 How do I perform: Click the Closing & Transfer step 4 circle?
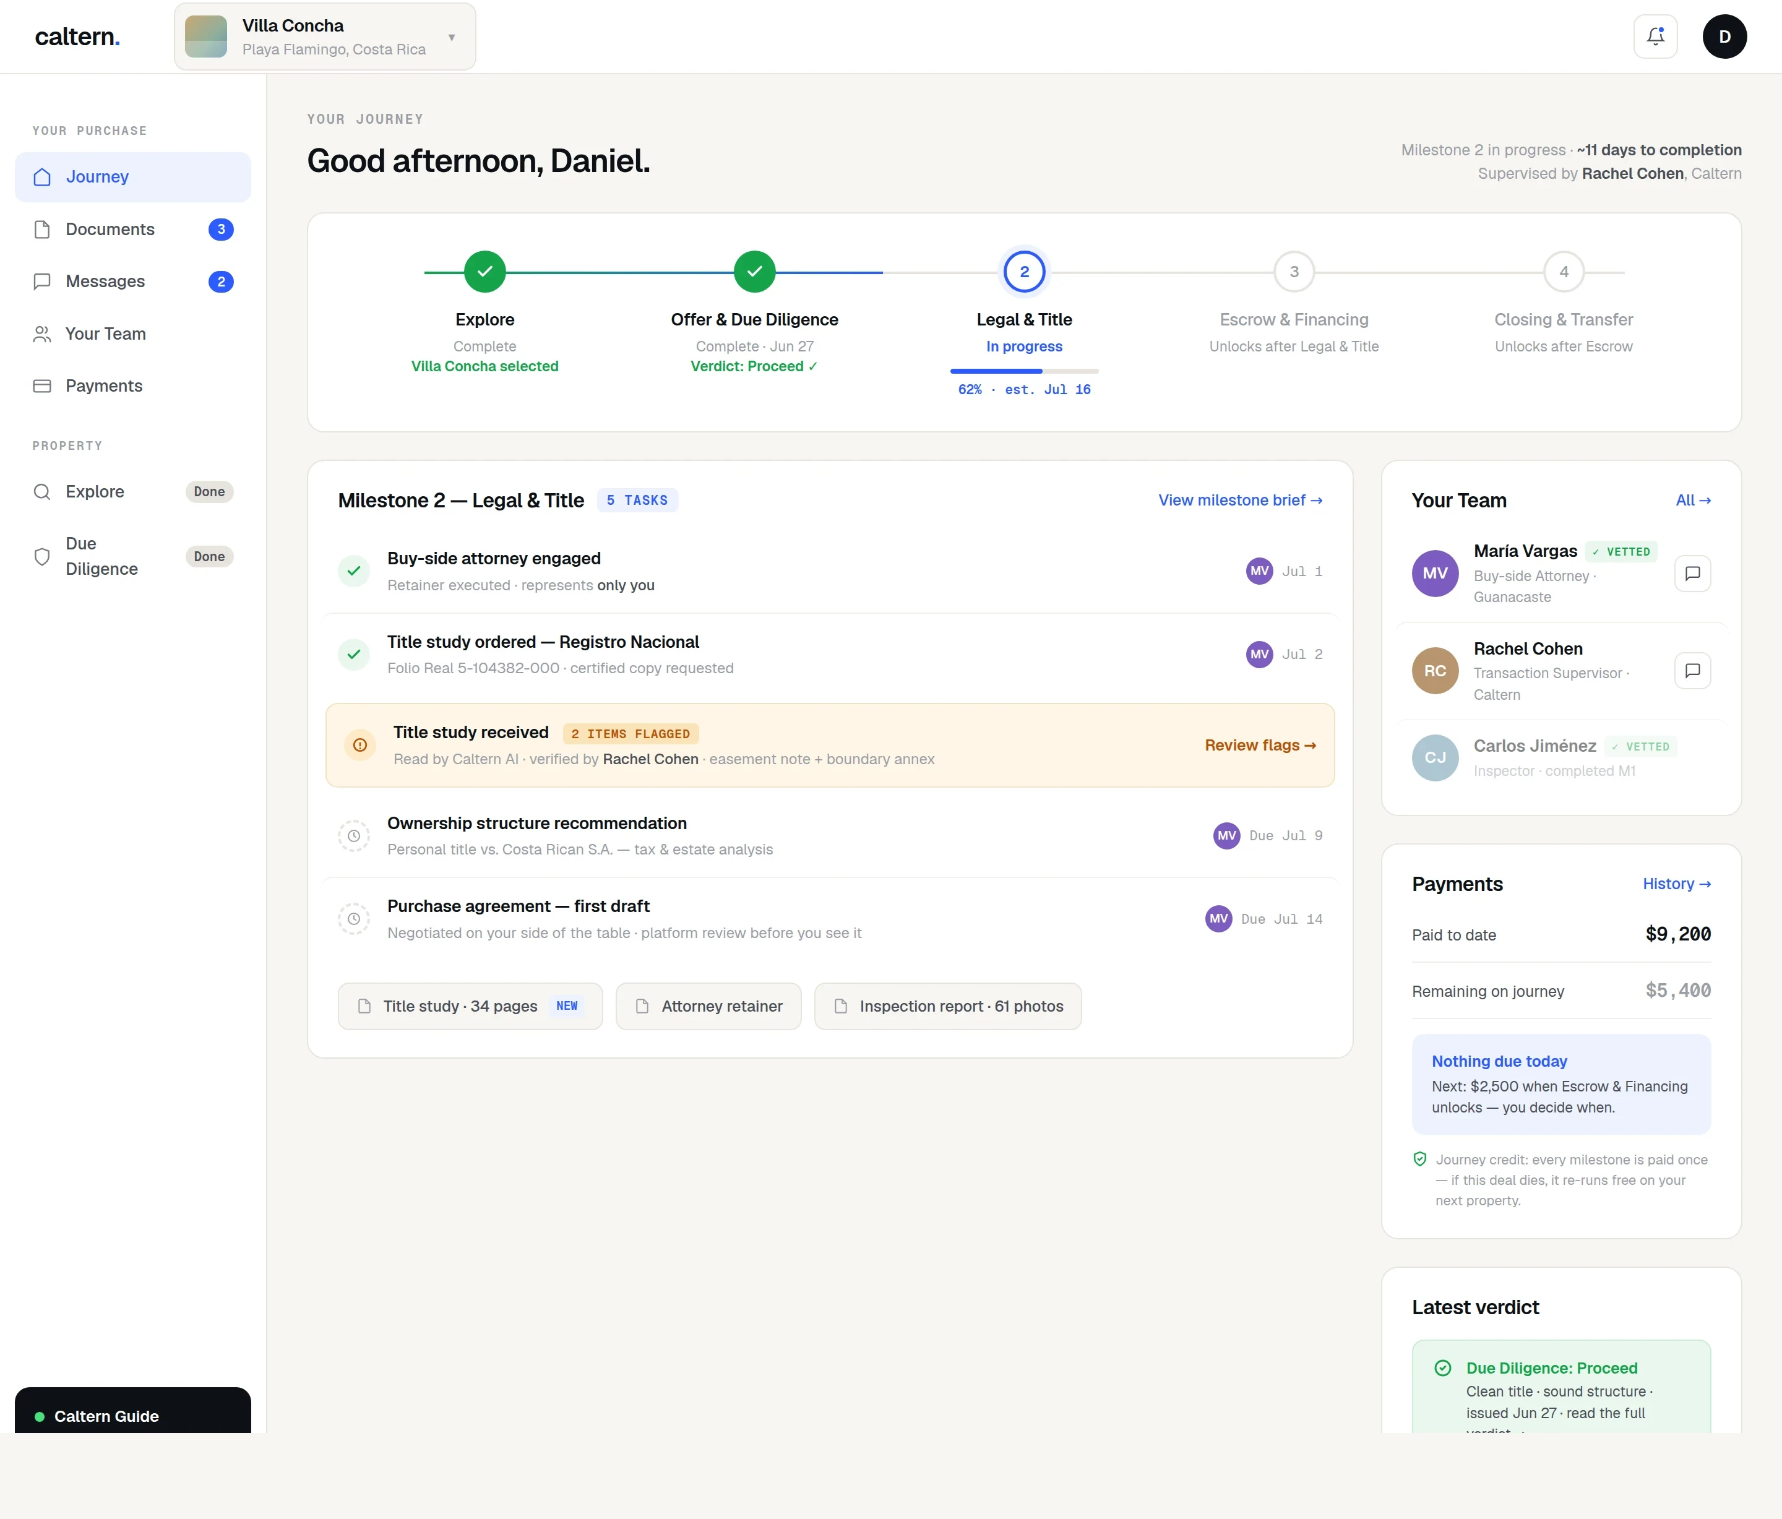coord(1564,272)
